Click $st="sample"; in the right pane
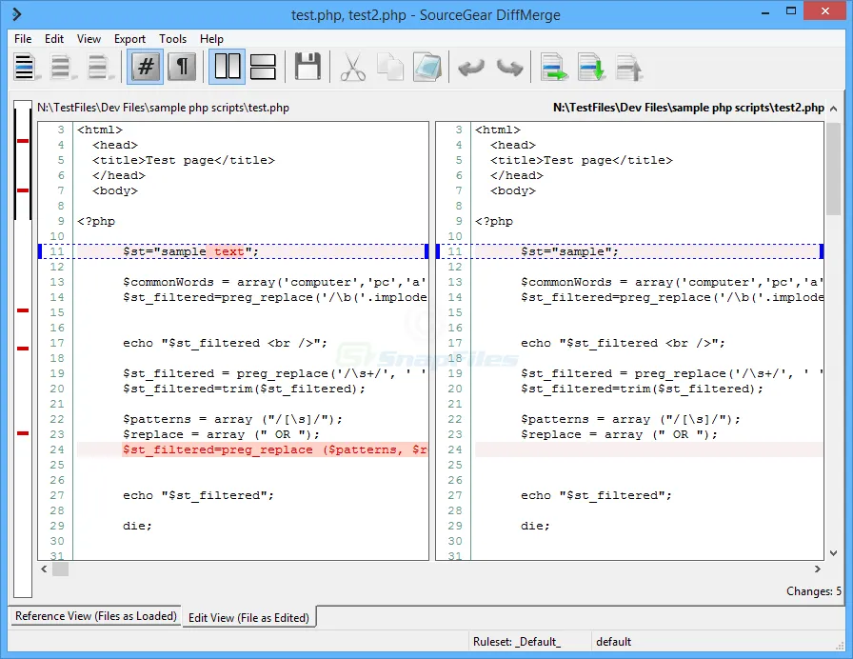This screenshot has width=853, height=659. [569, 251]
